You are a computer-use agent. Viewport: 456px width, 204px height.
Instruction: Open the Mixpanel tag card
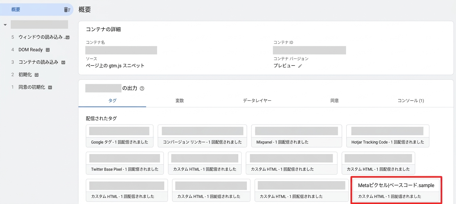coord(296,136)
